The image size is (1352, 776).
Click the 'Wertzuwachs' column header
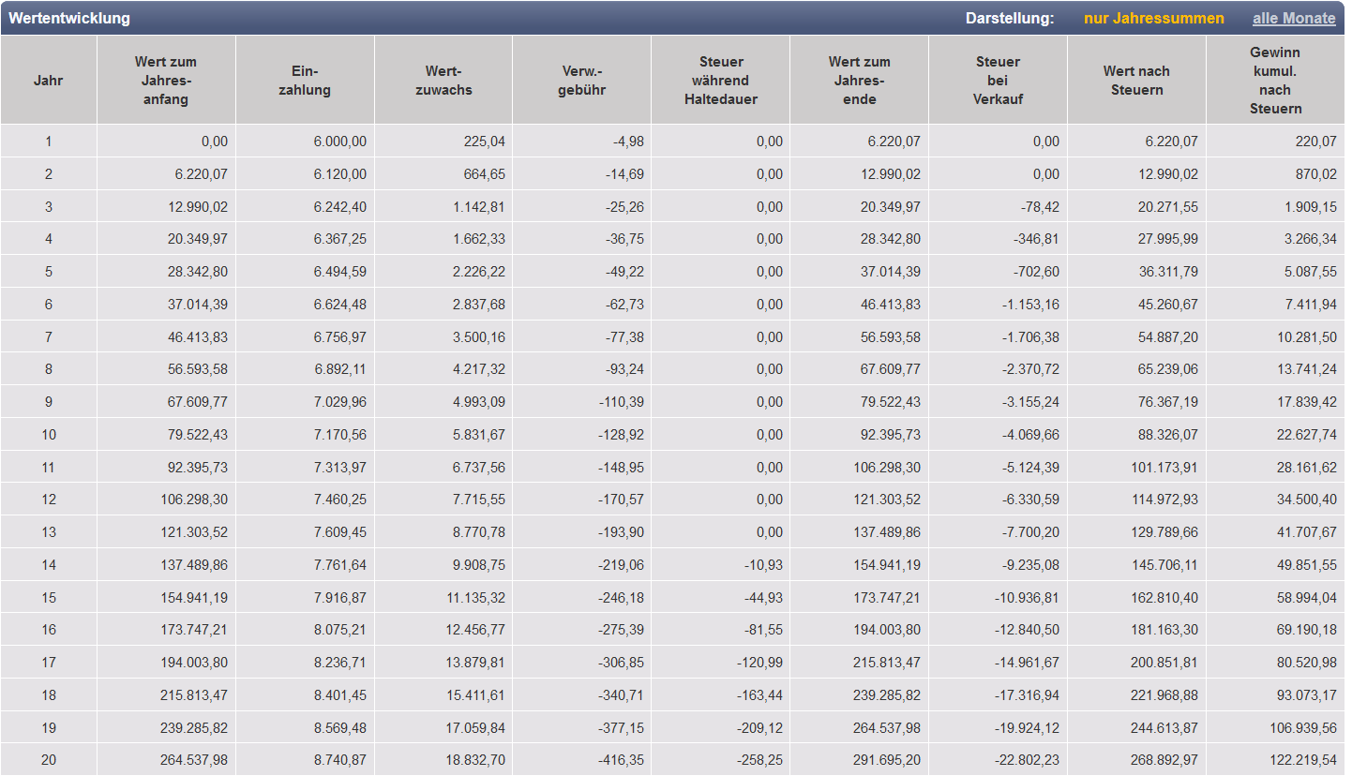pyautogui.click(x=443, y=81)
